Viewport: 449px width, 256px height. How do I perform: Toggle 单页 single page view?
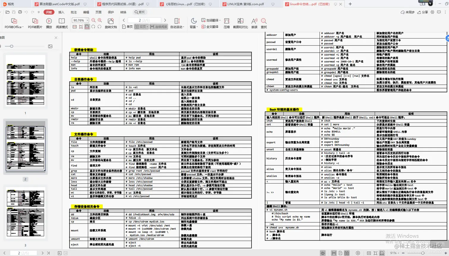coord(128,27)
